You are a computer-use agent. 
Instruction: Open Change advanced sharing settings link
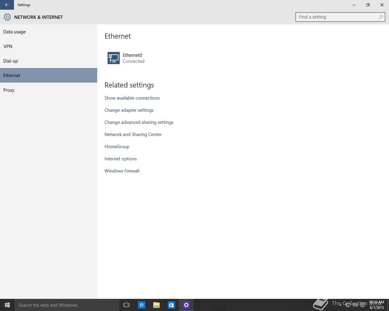pyautogui.click(x=139, y=122)
